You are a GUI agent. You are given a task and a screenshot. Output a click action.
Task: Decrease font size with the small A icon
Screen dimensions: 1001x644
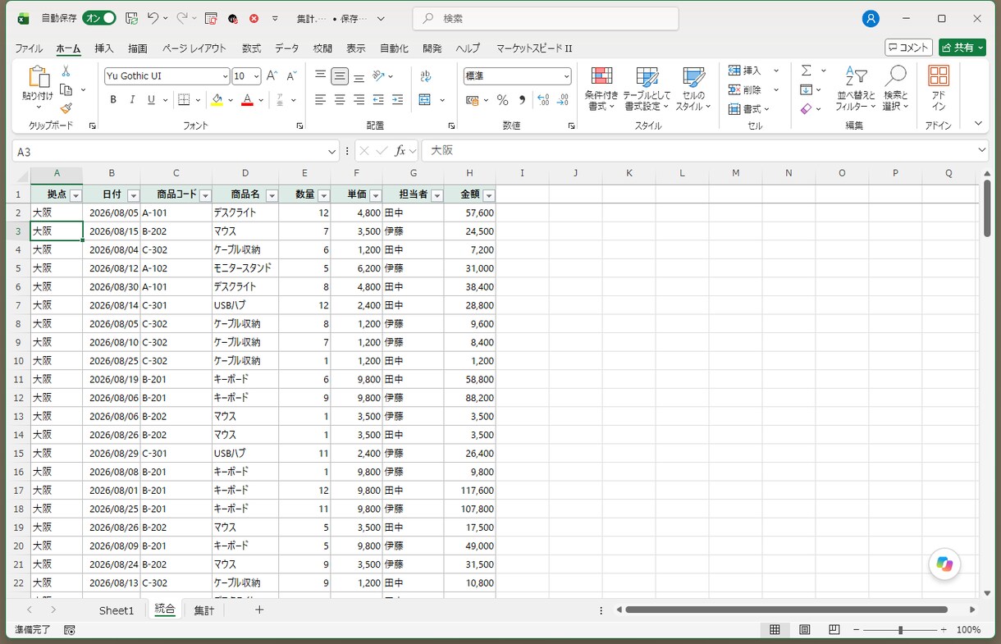point(291,76)
